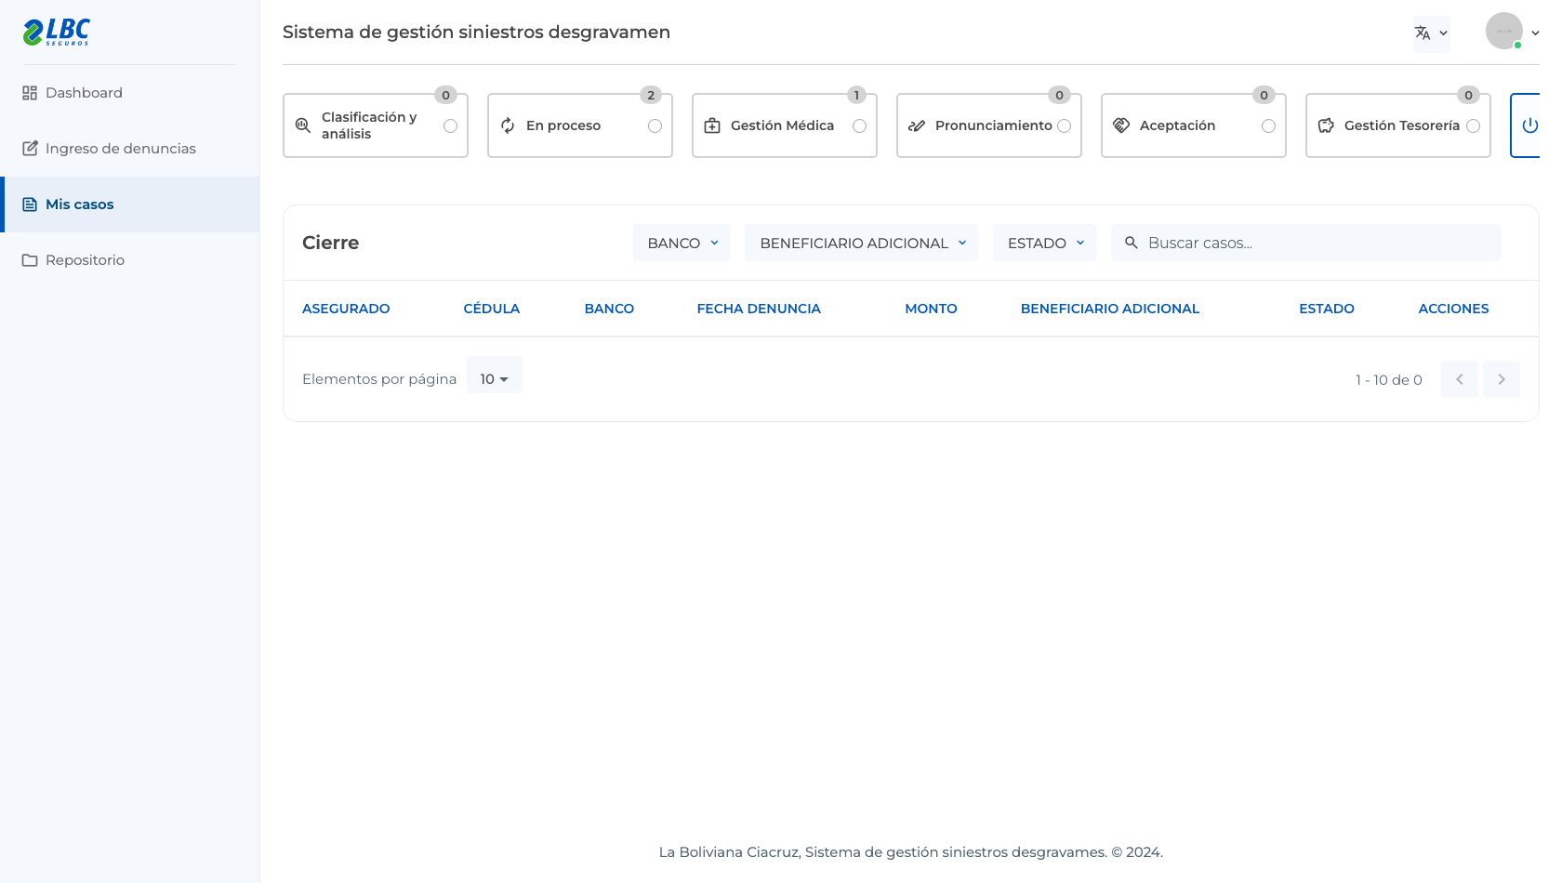
Task: Click the En proceso refresh icon
Action: (508, 125)
